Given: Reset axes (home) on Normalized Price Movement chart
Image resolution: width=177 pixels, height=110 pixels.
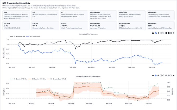Looking at the screenshot, I should point(174,33).
